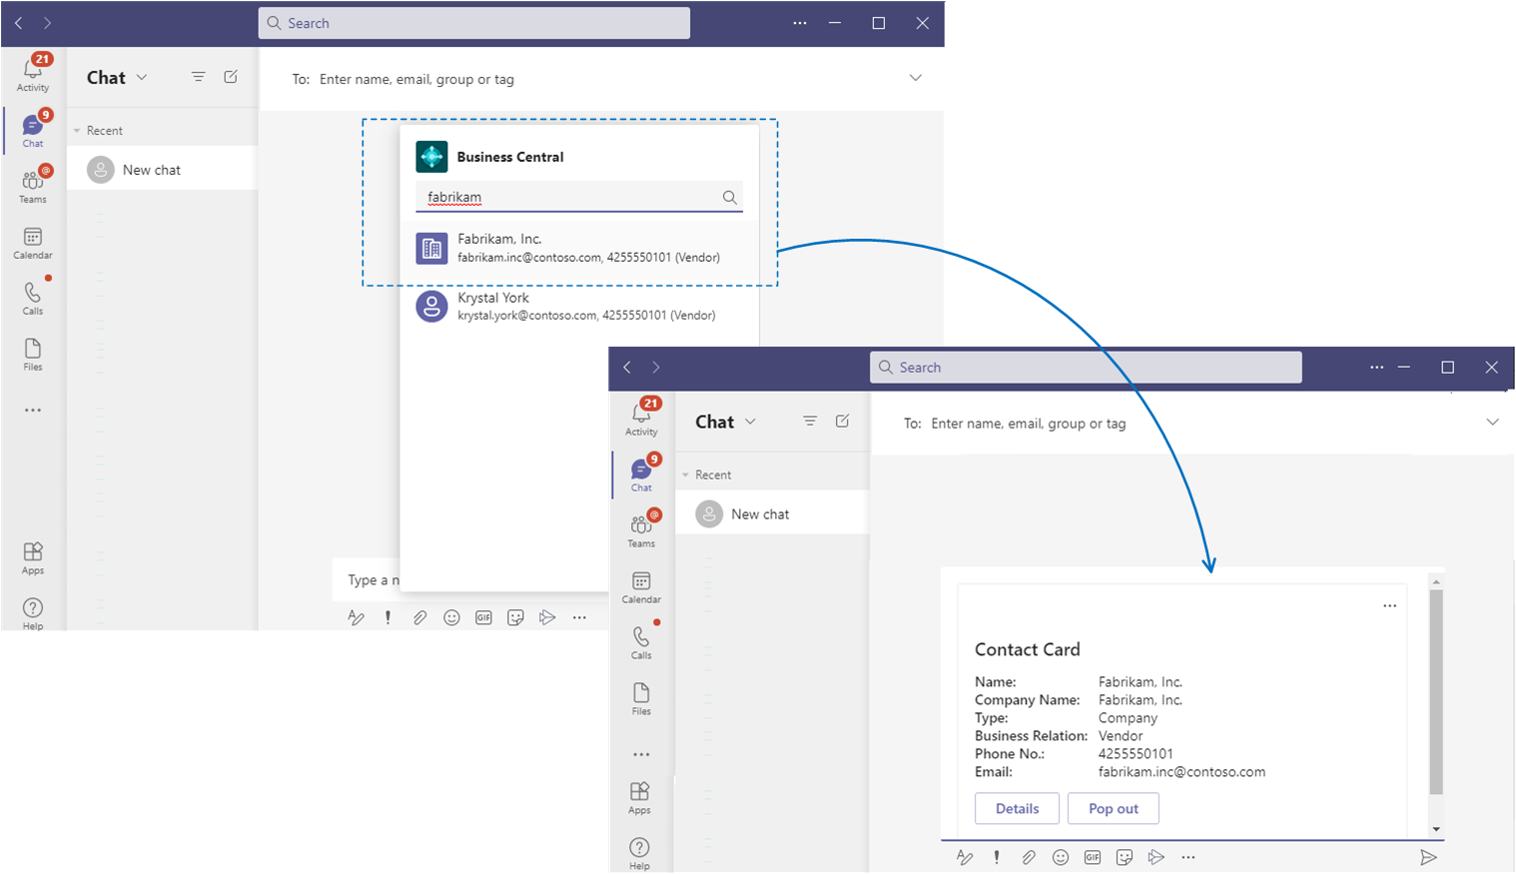1516x874 pixels.
Task: Expand Chat dropdown chevron in front window
Action: click(x=751, y=422)
